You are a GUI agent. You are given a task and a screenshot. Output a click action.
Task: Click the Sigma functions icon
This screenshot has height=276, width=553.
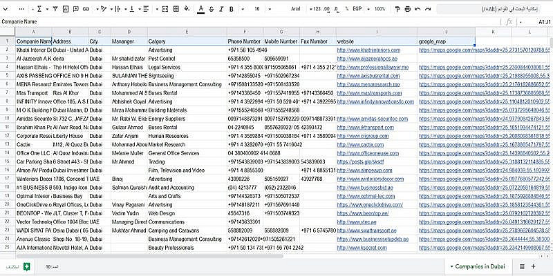[x=39, y=9]
